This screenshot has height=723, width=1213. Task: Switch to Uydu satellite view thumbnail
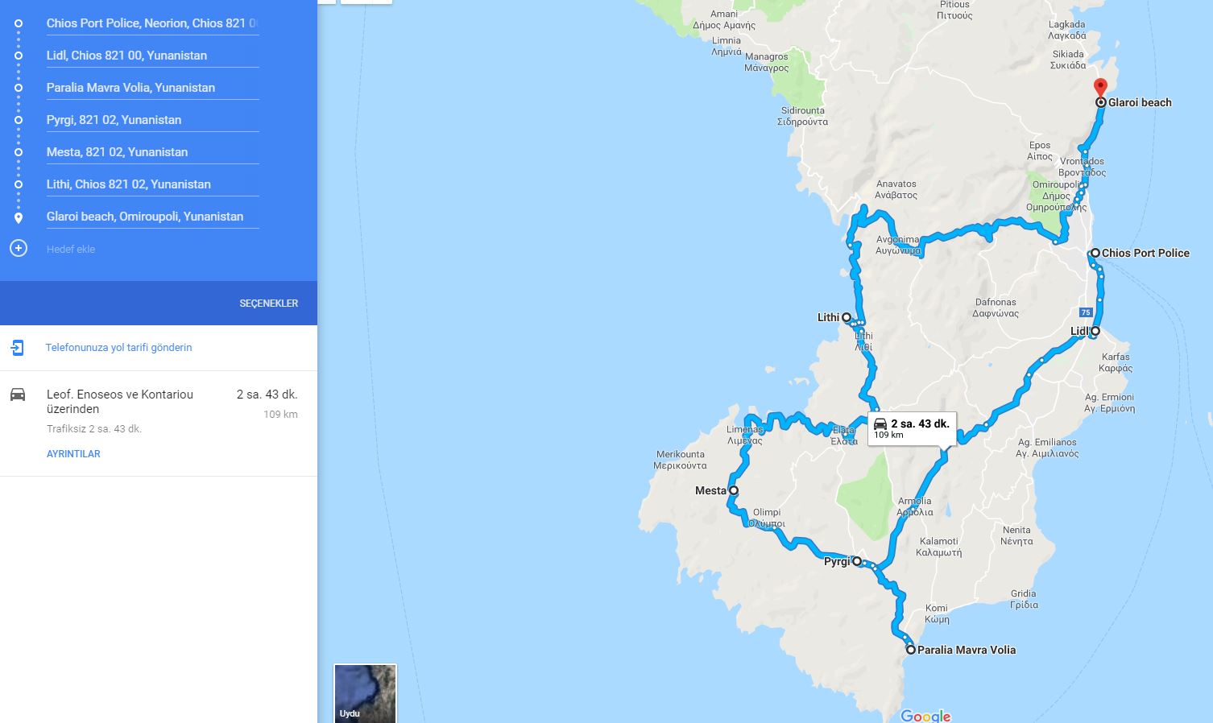366,693
